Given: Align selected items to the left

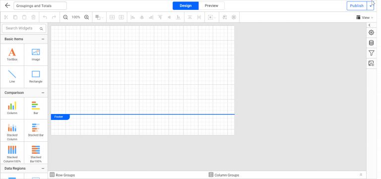Looking at the screenshot, I should (132, 17).
